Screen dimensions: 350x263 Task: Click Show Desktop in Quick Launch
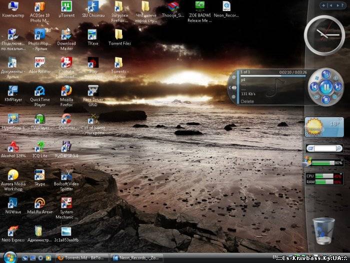[33, 258]
